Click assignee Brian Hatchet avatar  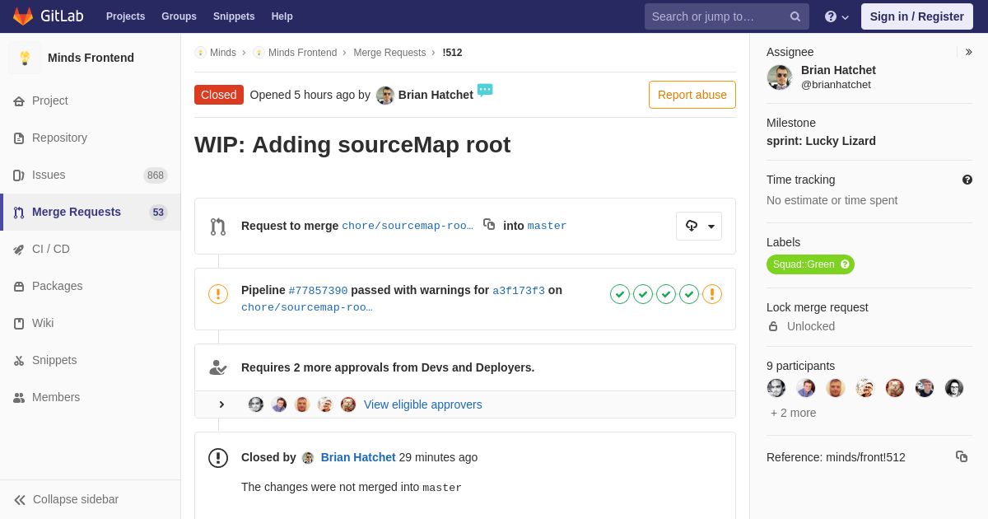[780, 77]
